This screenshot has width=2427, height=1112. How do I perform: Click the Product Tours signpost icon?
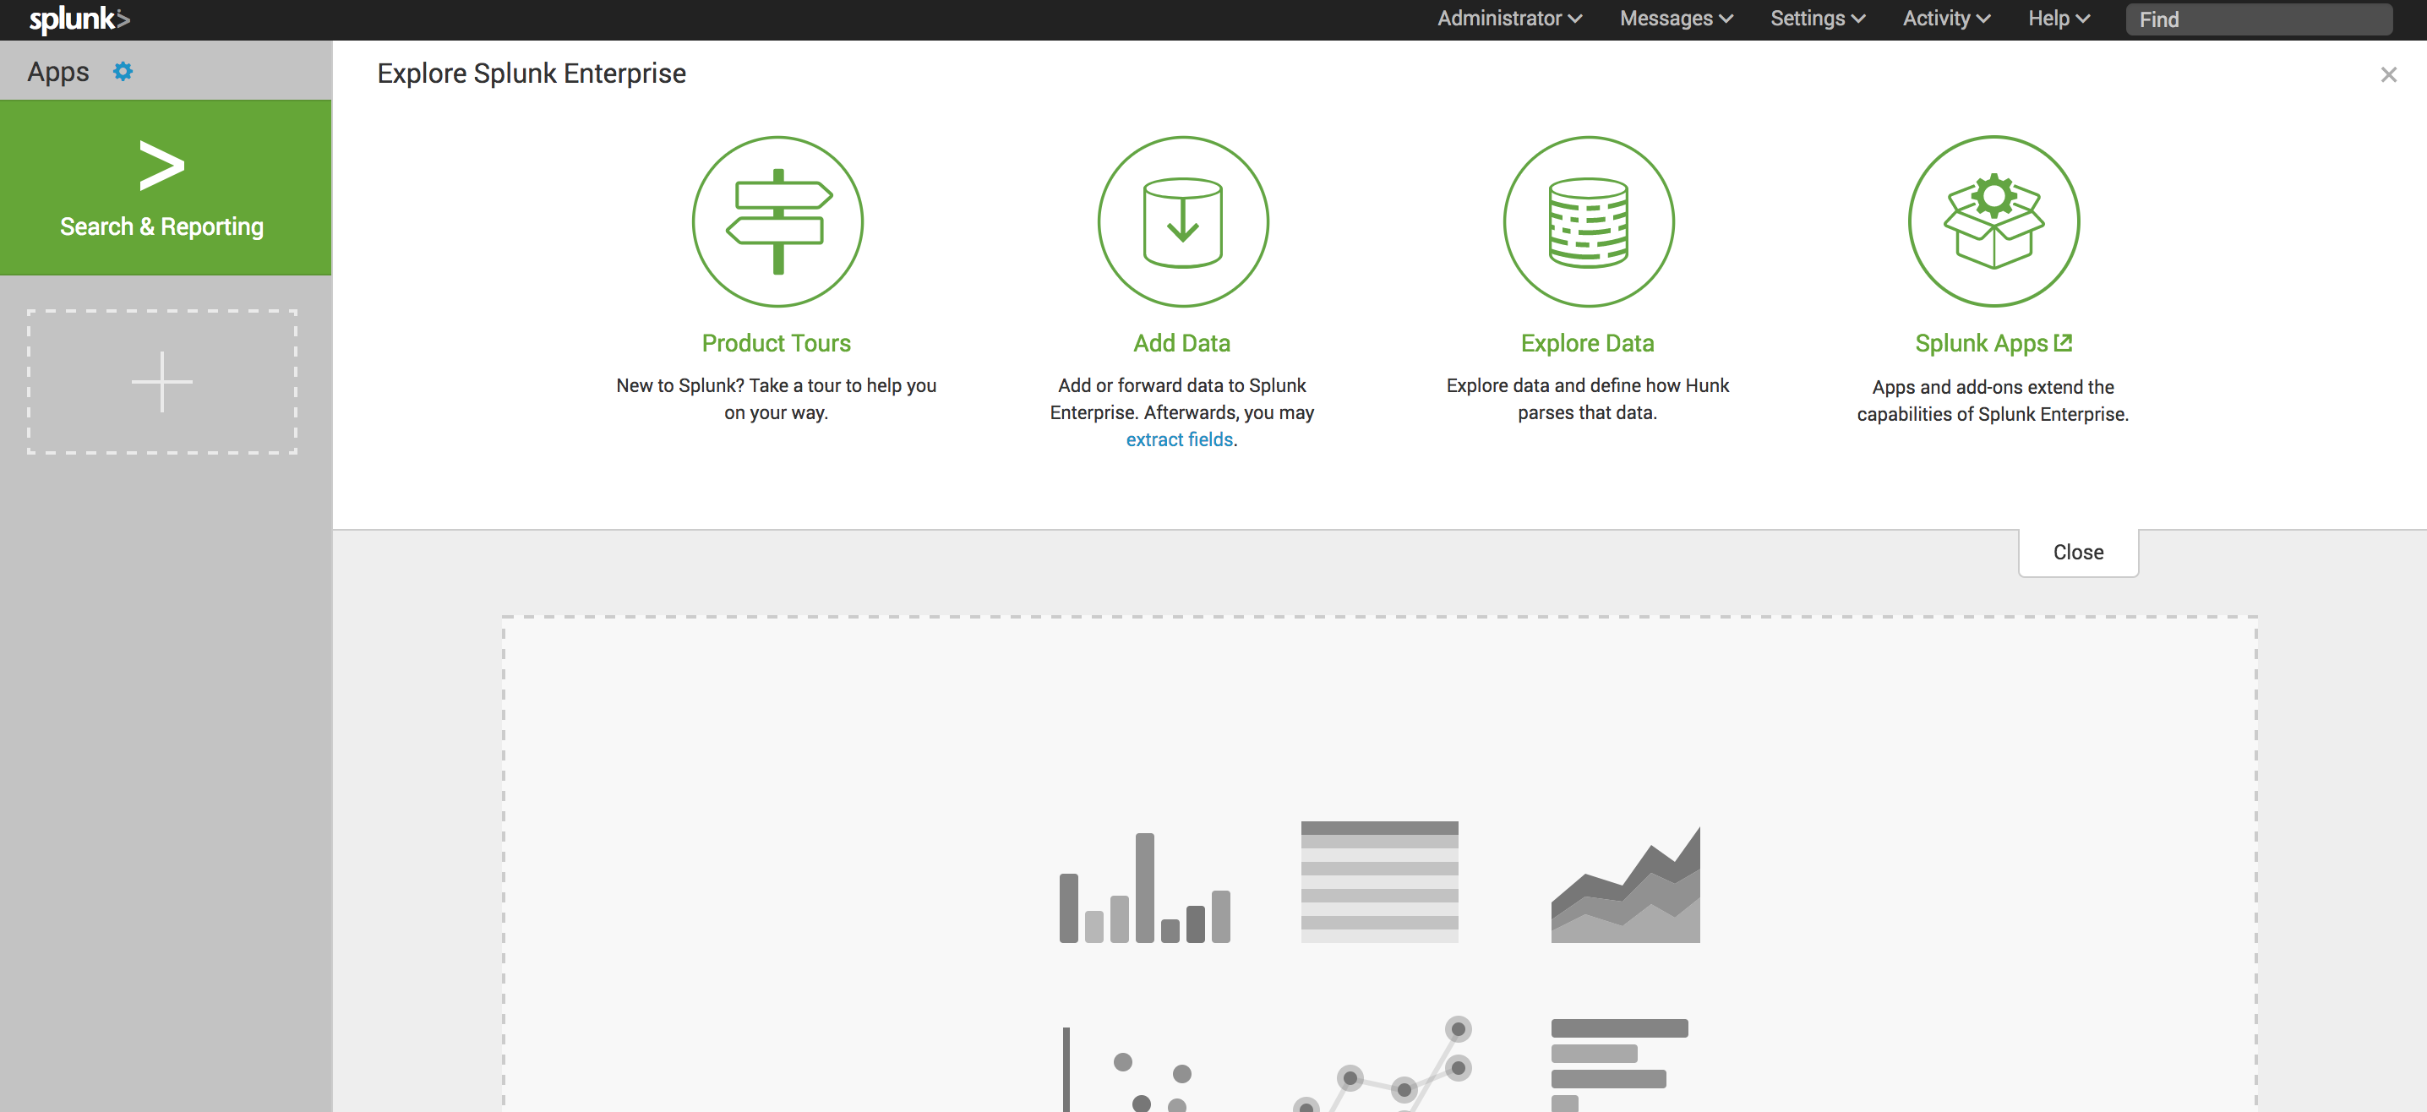[777, 221]
